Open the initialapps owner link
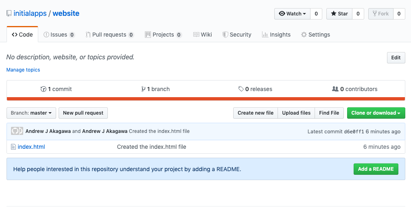Screen dimensions: 411x213 (30, 13)
